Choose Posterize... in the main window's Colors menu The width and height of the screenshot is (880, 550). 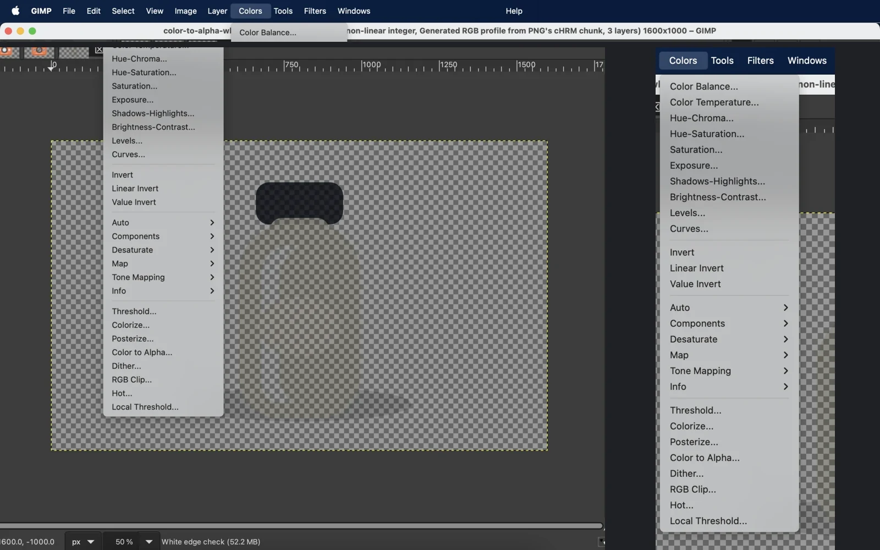pos(163,339)
